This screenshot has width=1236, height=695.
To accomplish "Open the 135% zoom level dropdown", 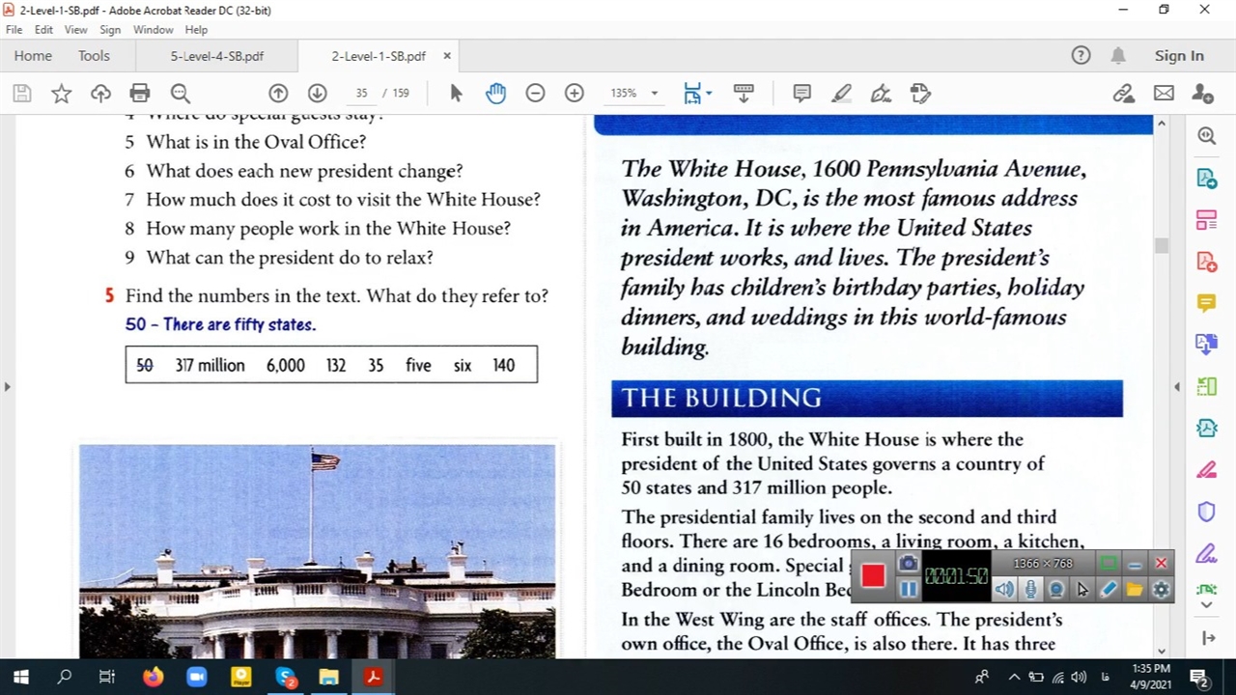I will pos(654,94).
